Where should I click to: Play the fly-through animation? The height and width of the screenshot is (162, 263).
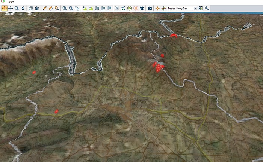point(129,8)
